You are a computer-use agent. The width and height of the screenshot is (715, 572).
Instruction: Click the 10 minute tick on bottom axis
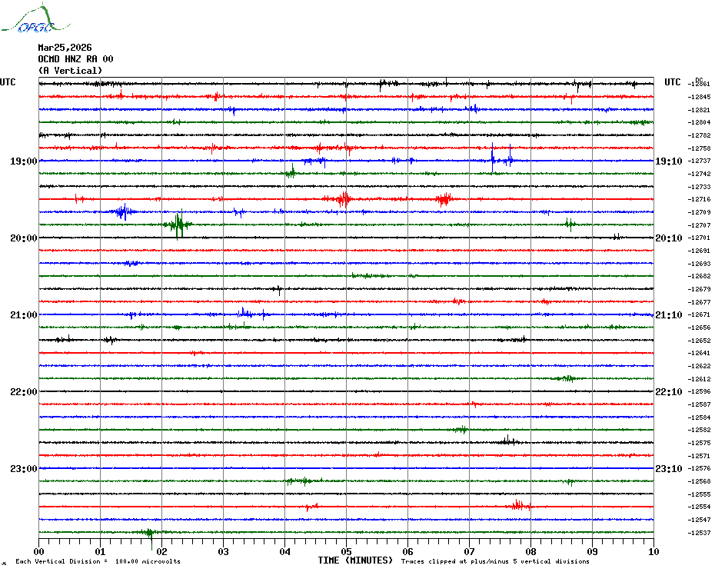pos(653,551)
